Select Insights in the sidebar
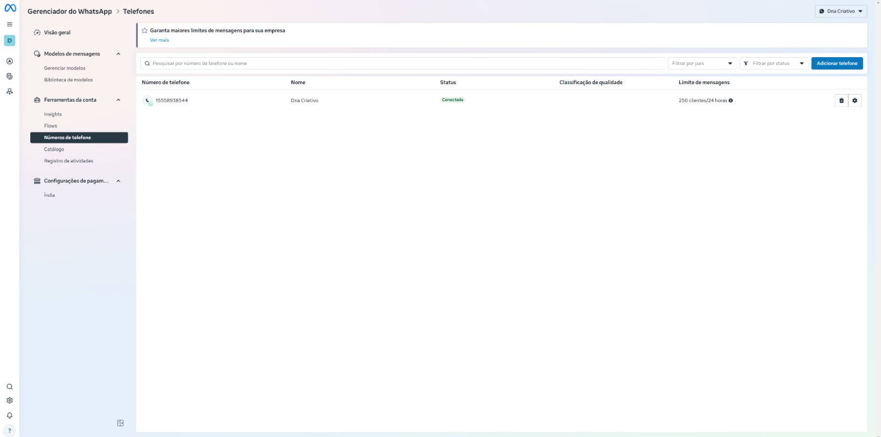Viewport: 881px width, 437px height. click(x=53, y=114)
